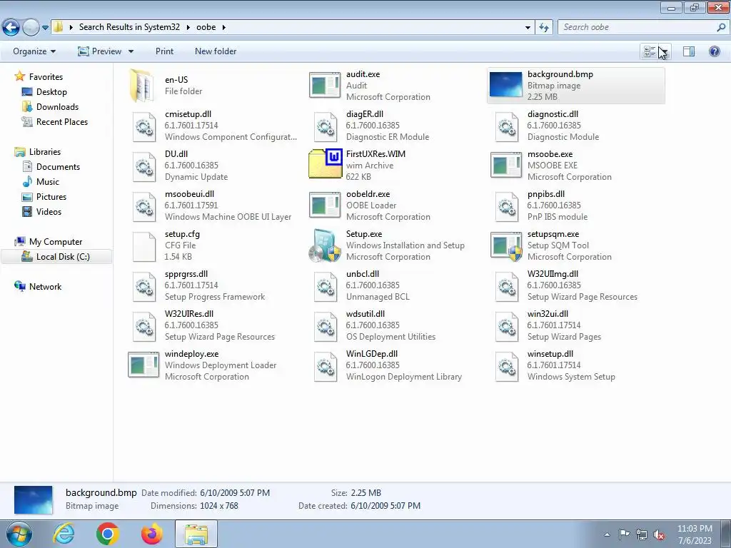This screenshot has height=548, width=731.
Task: Open Favorites in navigation pane
Action: tap(46, 77)
